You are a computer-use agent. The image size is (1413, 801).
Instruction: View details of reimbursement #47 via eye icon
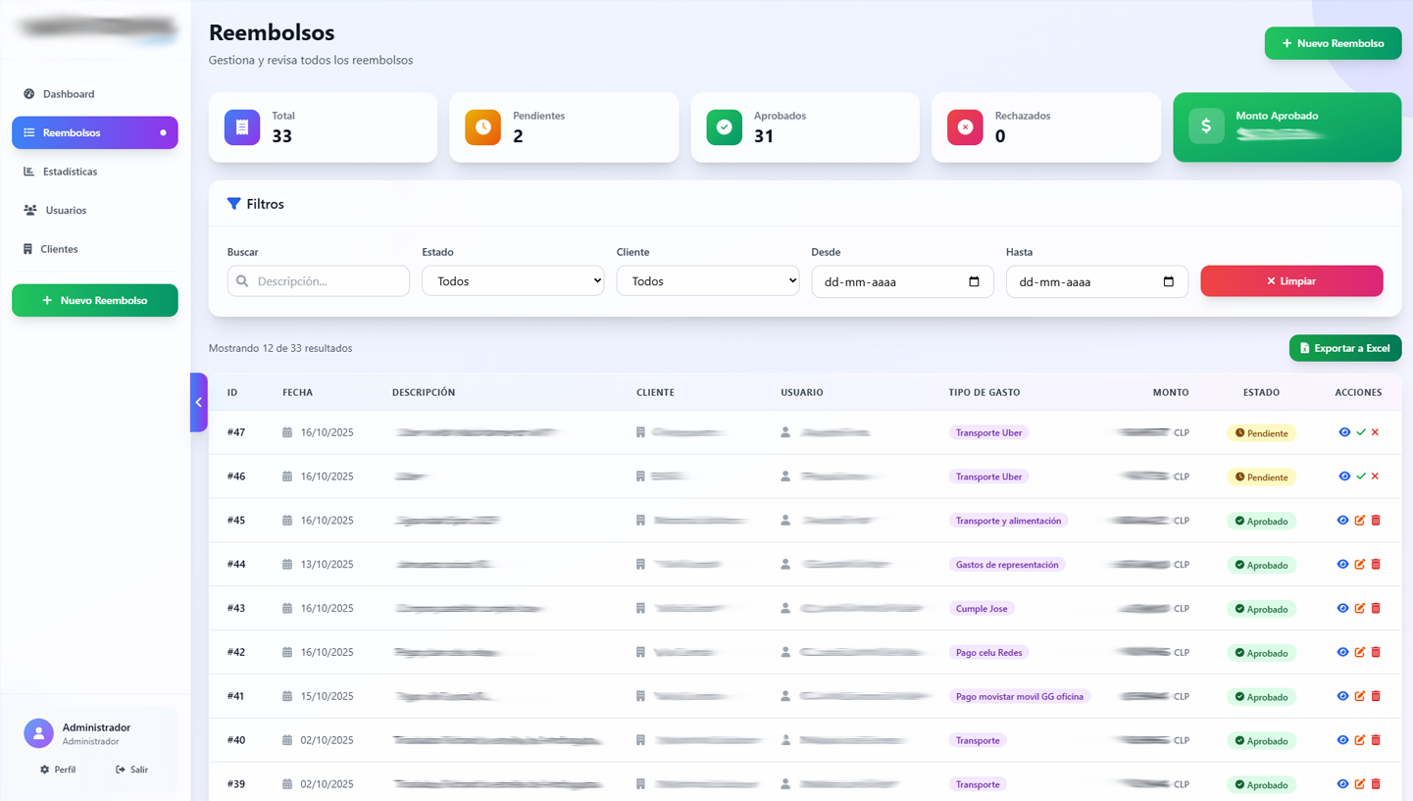pyautogui.click(x=1344, y=432)
